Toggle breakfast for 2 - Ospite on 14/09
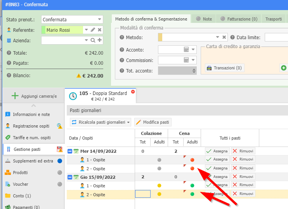 tap(159, 168)
